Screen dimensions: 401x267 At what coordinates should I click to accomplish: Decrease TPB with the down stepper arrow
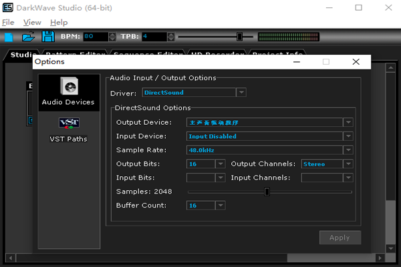click(x=171, y=39)
